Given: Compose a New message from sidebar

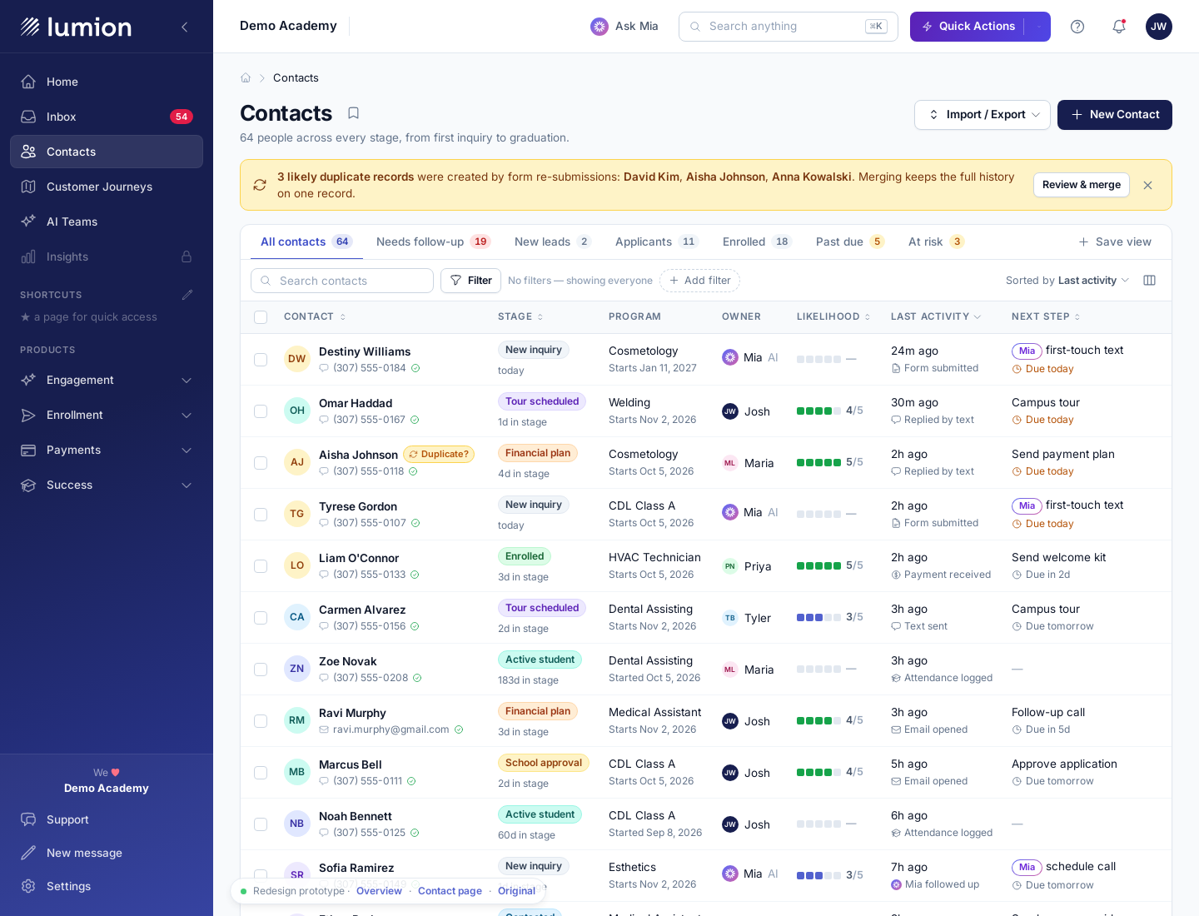Looking at the screenshot, I should [x=107, y=853].
